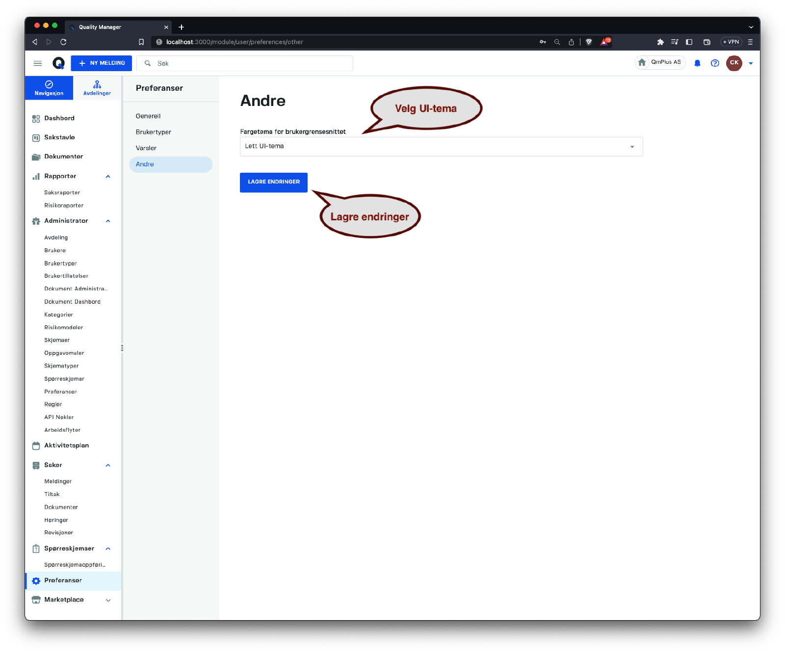Open Sakstavle in the sidebar
Image resolution: width=785 pixels, height=653 pixels.
pos(59,137)
